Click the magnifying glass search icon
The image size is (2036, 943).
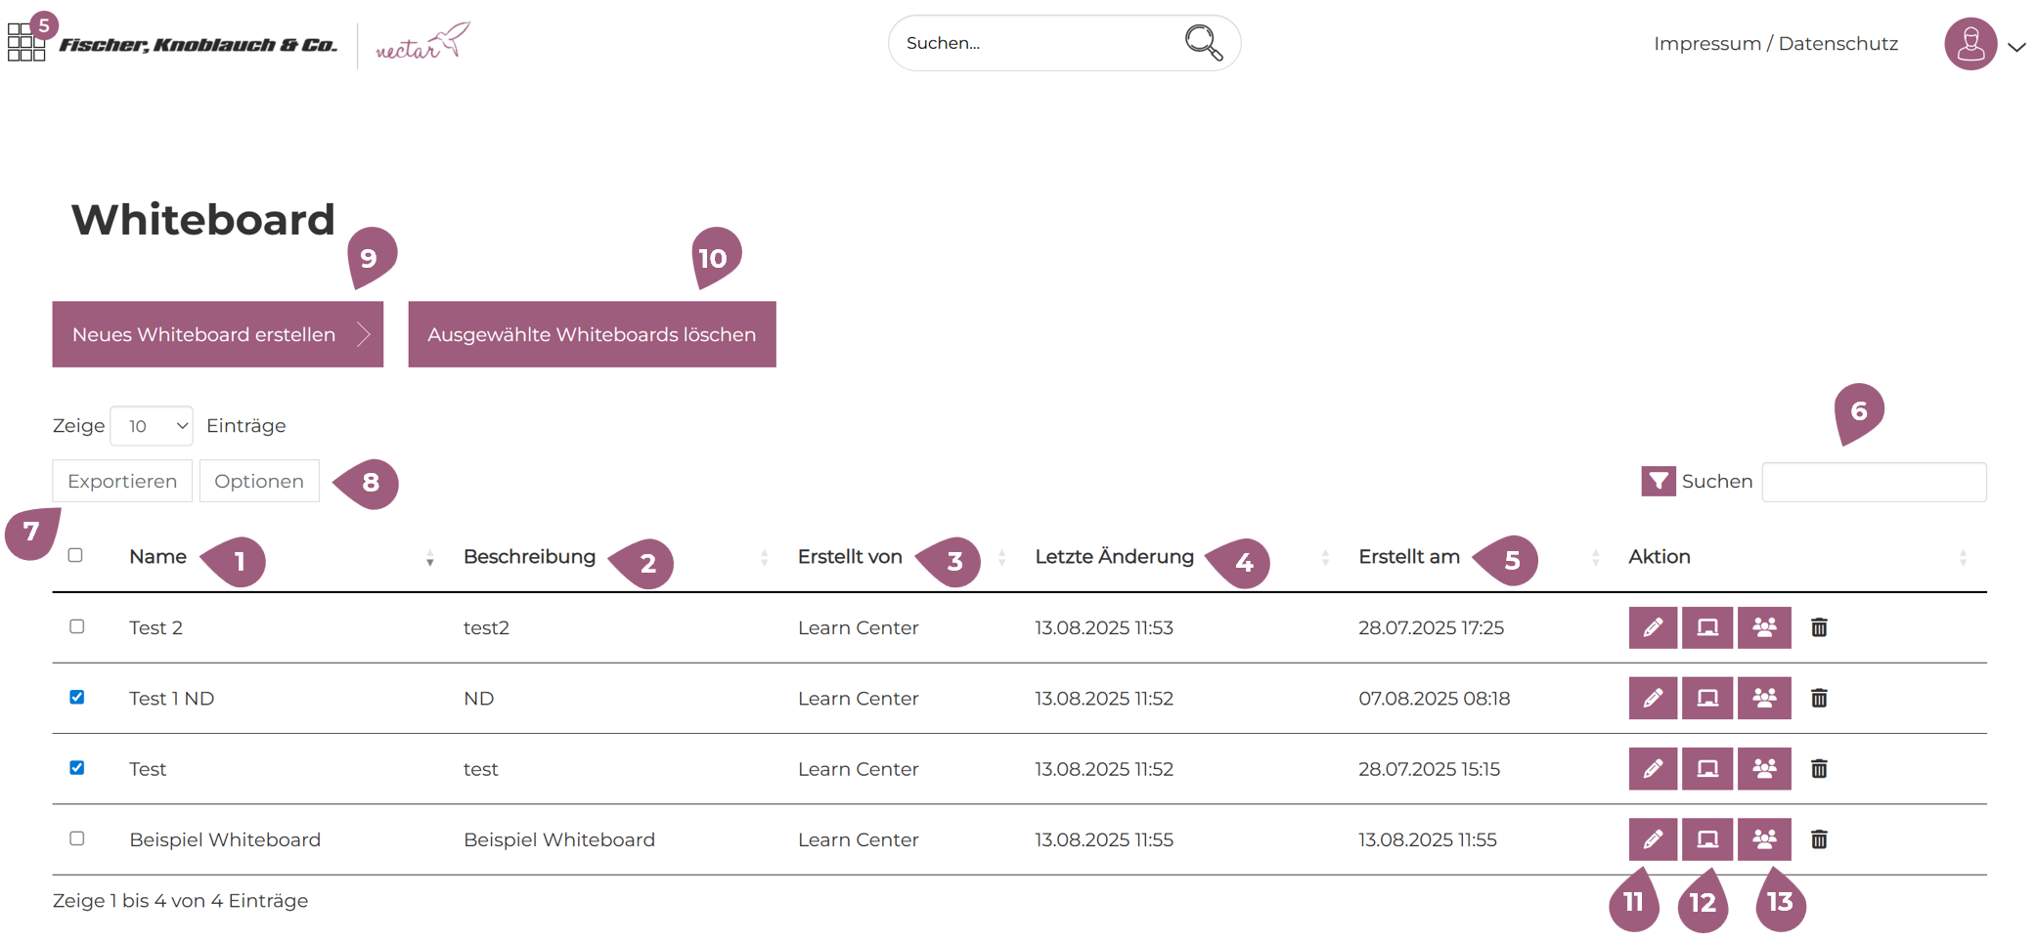point(1202,43)
